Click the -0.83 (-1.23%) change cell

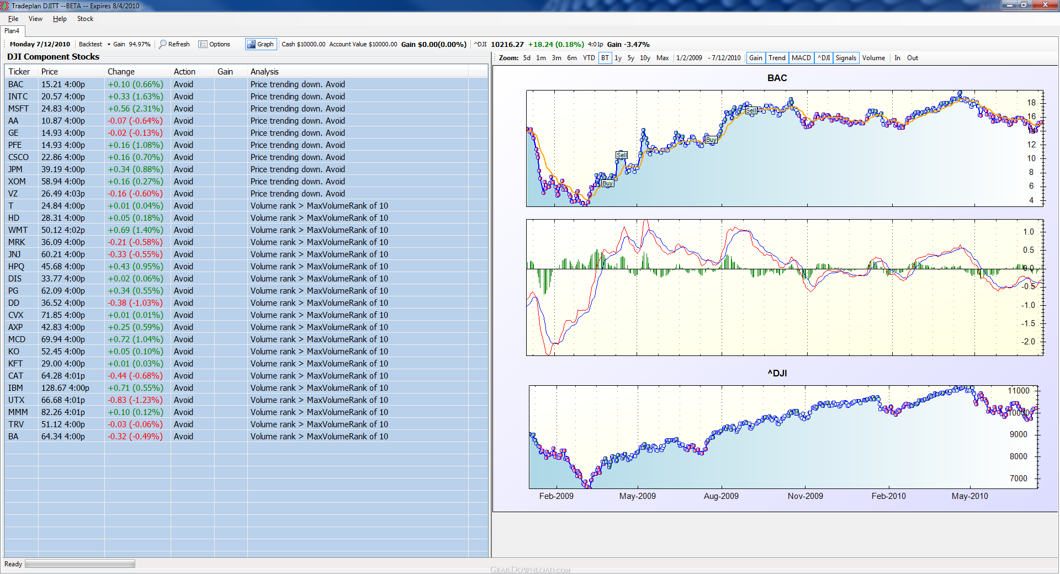[x=135, y=400]
